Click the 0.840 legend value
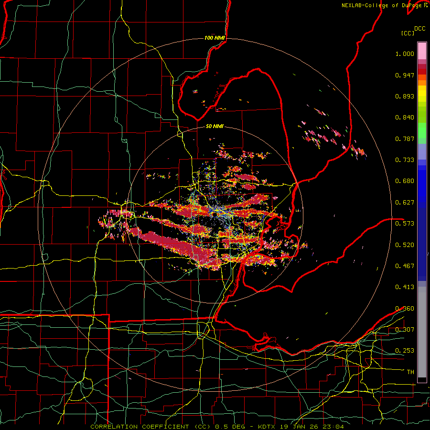The image size is (430, 430). point(405,118)
